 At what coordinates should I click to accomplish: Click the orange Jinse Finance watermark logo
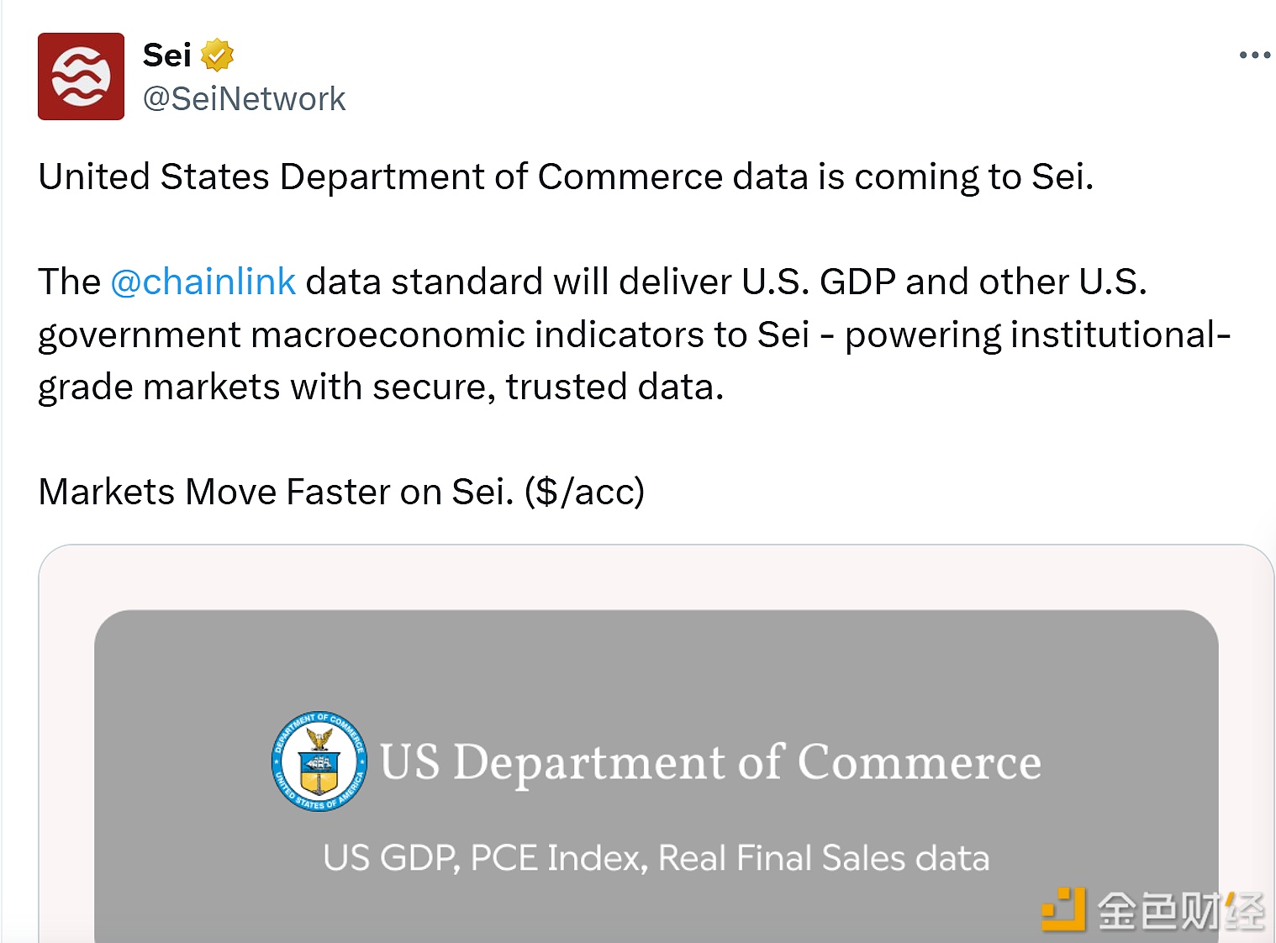pos(1063,909)
